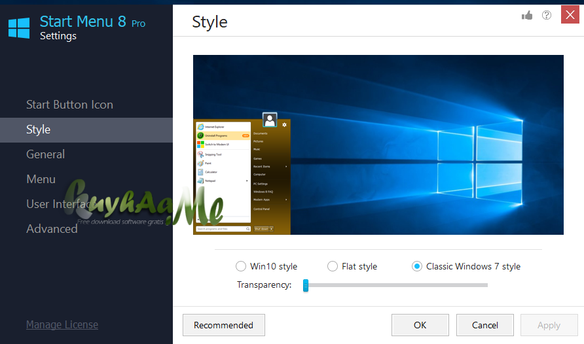This screenshot has height=344, width=584.
Task: Click the thumbs-up like icon
Action: point(527,15)
